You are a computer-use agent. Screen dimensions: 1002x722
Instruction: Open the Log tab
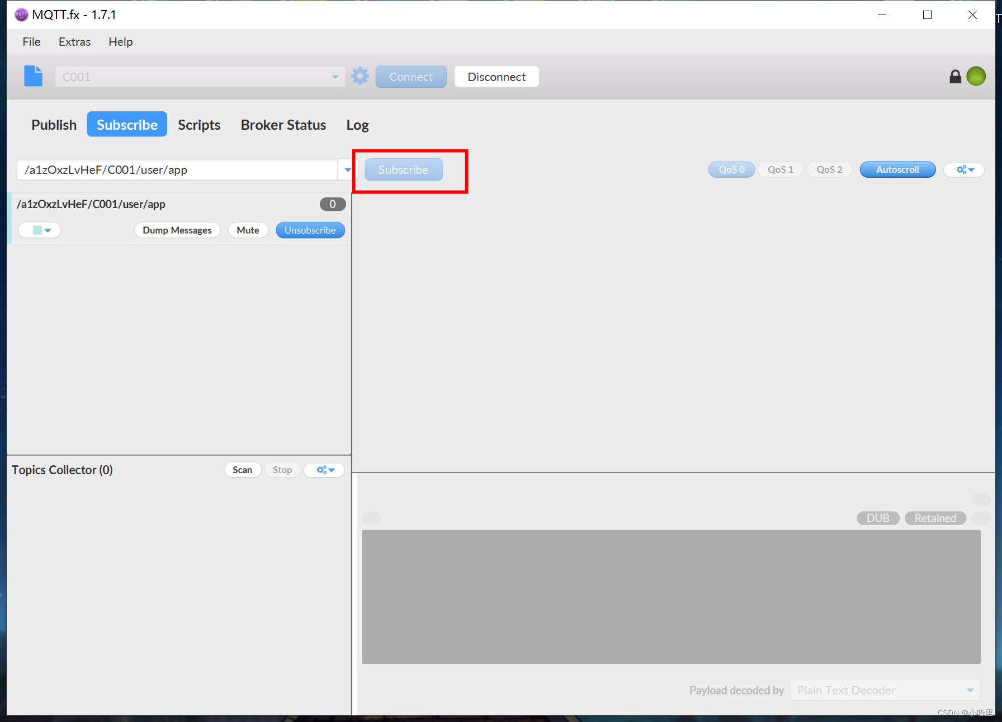point(357,124)
